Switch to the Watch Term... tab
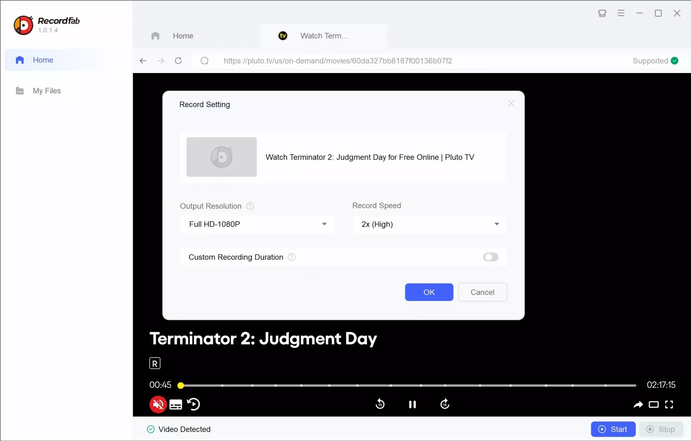The image size is (691, 441). tap(324, 36)
